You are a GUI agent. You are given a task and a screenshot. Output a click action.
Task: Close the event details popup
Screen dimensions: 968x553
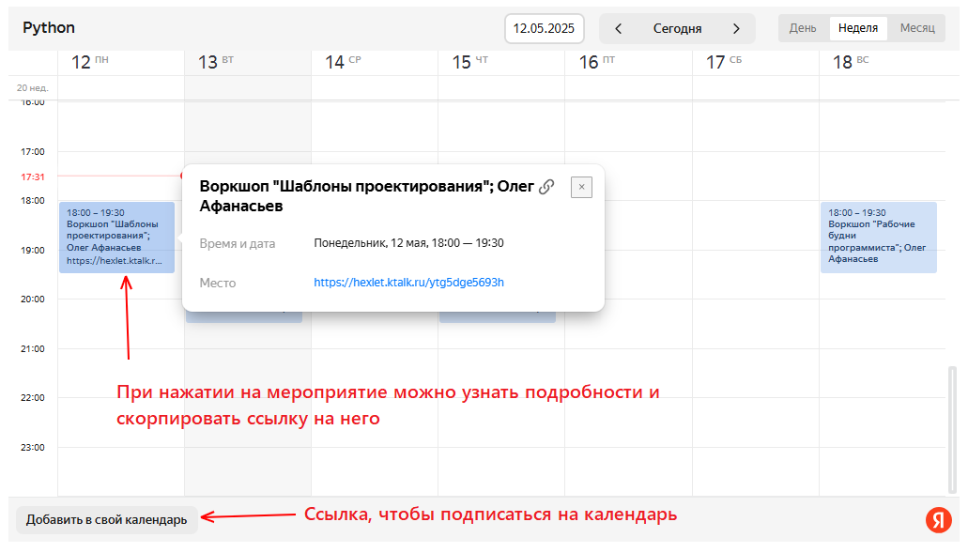pyautogui.click(x=581, y=187)
